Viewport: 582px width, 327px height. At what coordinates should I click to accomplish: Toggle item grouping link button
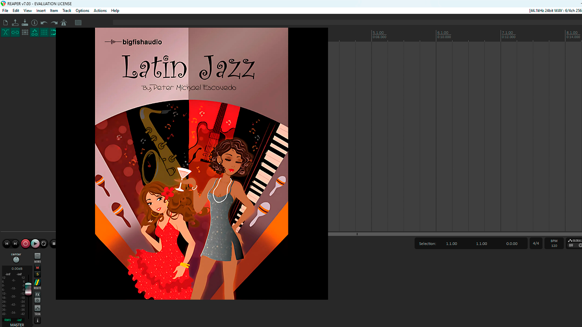[15, 32]
